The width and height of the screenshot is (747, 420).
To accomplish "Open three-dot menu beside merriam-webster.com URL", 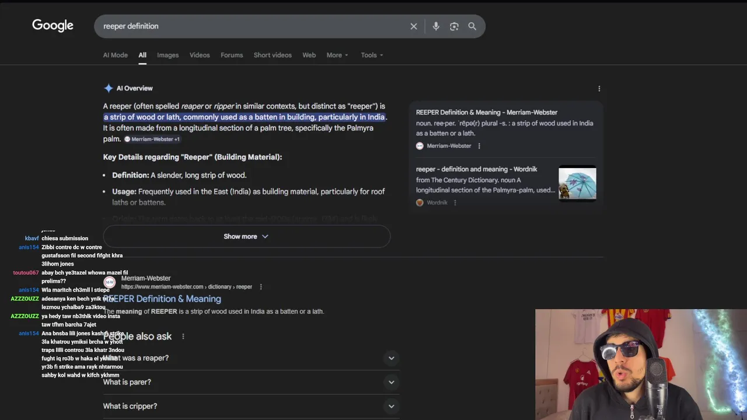I will coord(261,287).
